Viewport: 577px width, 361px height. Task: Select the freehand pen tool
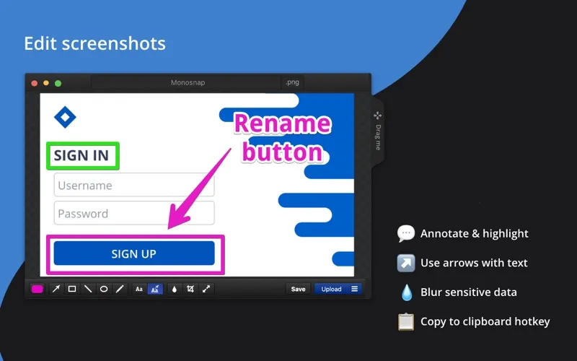pos(120,290)
